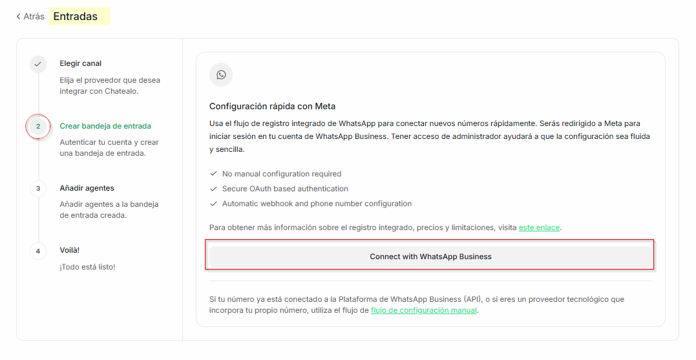This screenshot has width=696, height=360.
Task: Click 'Configuración rápida con Meta' heading
Action: [272, 106]
